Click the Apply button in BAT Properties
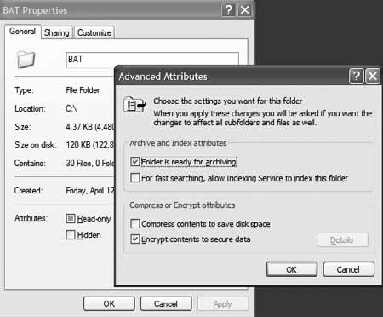Screen dimensions: 383x317 223,304
